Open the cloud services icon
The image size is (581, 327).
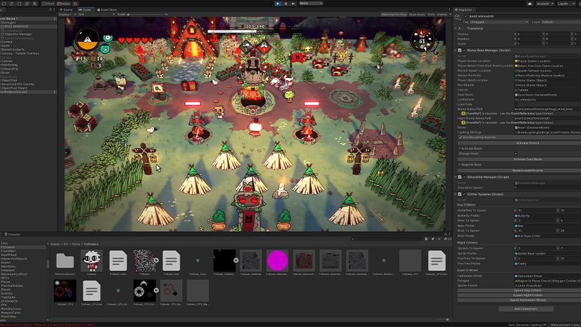point(529,4)
